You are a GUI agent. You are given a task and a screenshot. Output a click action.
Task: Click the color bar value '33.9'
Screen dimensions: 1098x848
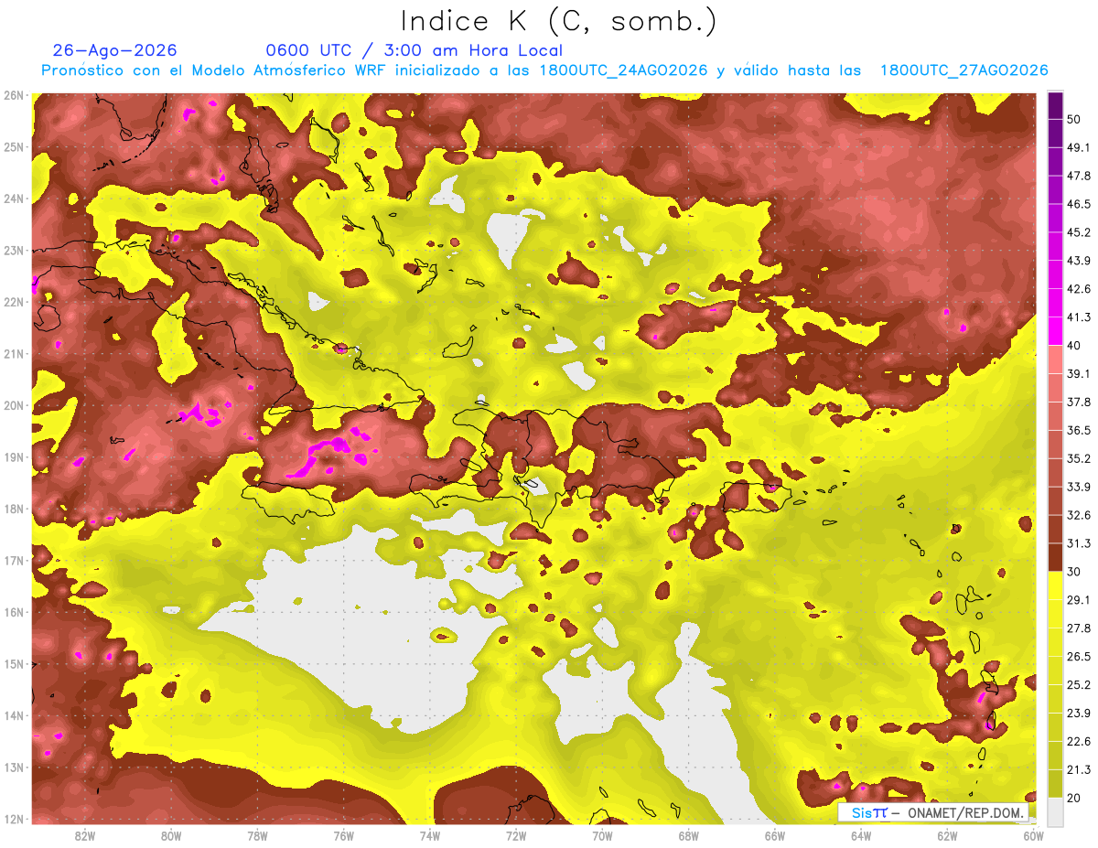tap(1079, 487)
